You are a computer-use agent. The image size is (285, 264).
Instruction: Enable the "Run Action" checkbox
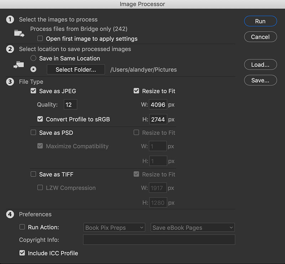pos(22,227)
